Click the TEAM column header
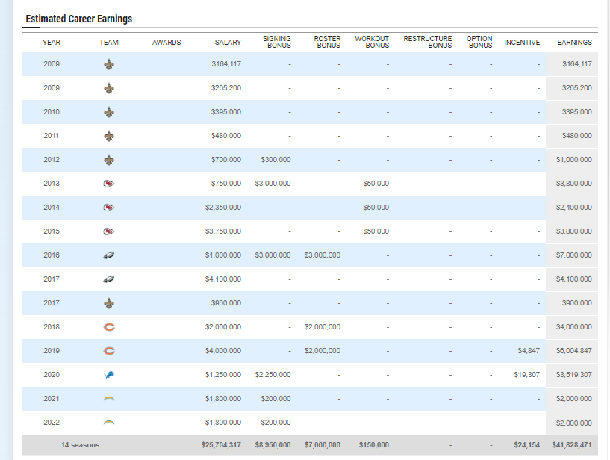The width and height of the screenshot is (610, 460). (109, 43)
